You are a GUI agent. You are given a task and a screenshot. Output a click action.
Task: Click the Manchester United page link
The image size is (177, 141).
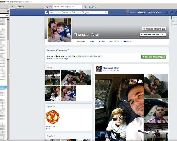click(x=51, y=127)
